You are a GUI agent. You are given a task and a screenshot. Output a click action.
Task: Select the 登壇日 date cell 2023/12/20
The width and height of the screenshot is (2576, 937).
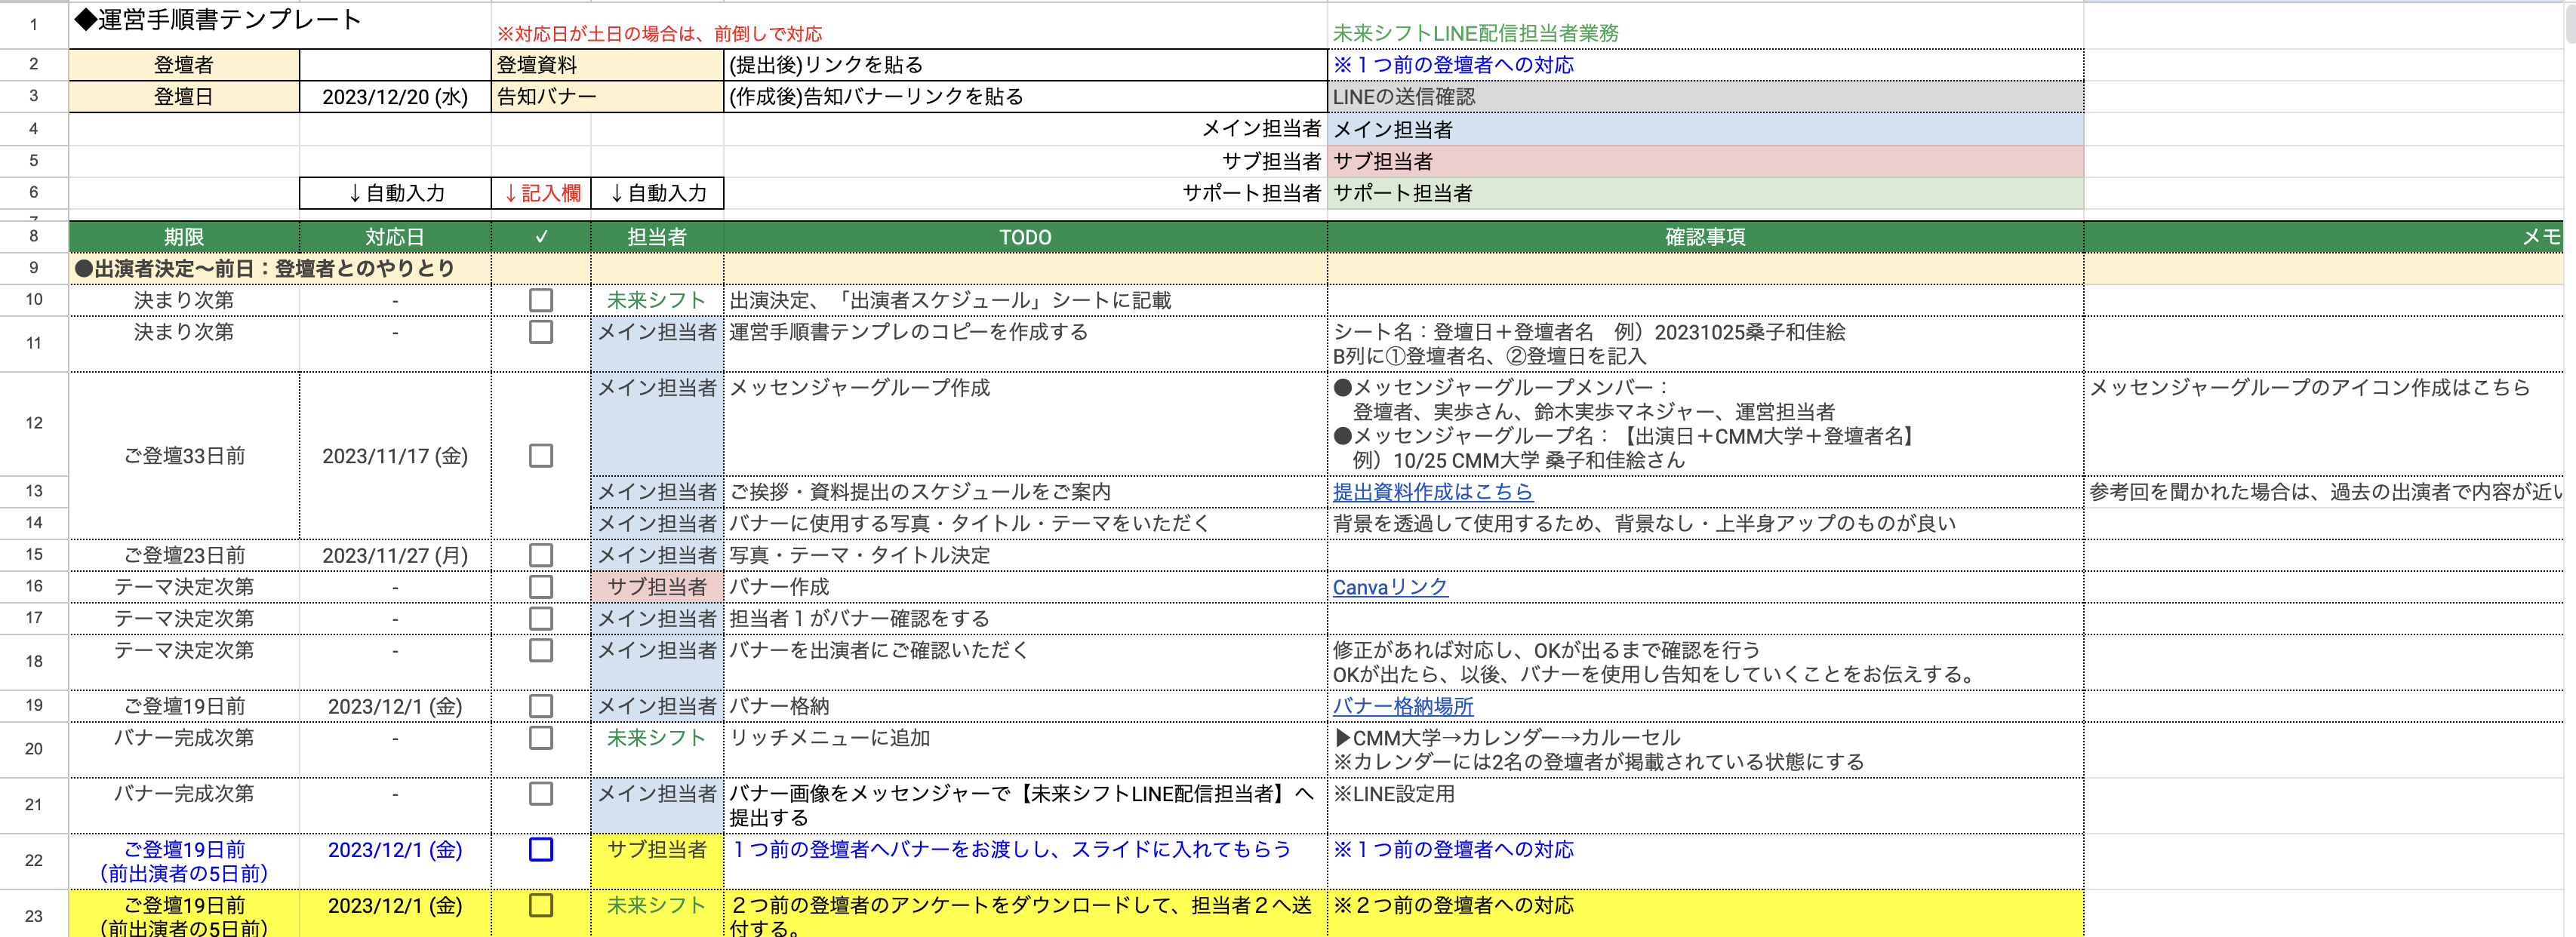click(395, 97)
